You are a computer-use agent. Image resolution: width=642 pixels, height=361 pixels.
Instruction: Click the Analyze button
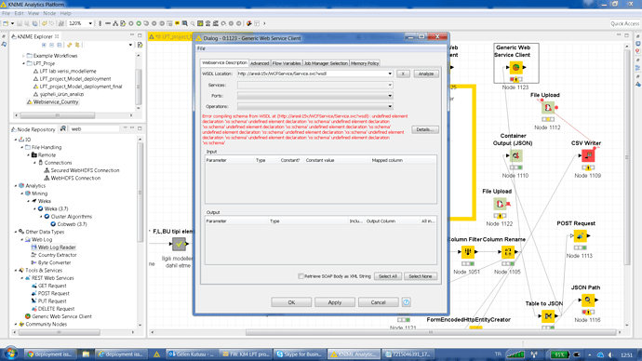tap(426, 74)
